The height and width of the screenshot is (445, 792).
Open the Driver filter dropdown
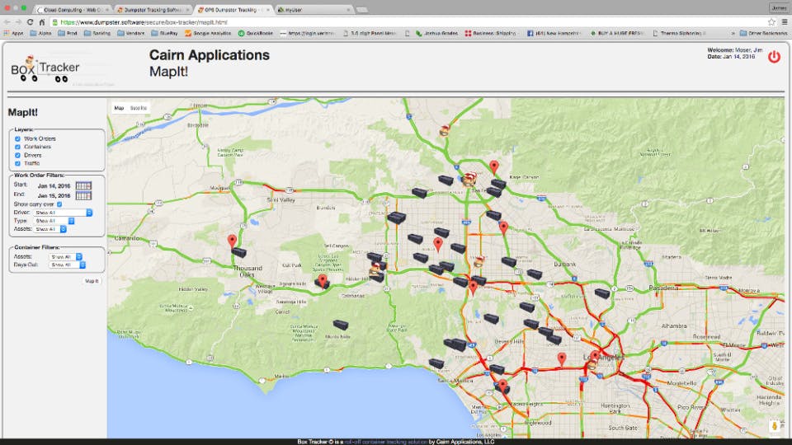click(64, 213)
